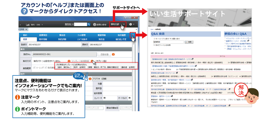This screenshot has height=119, width=268.
Task: Click the search input box beside 取引先
Action: [81, 24]
